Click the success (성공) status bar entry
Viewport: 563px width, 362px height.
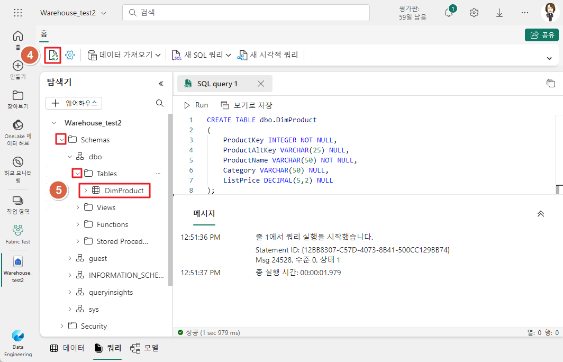[210, 332]
